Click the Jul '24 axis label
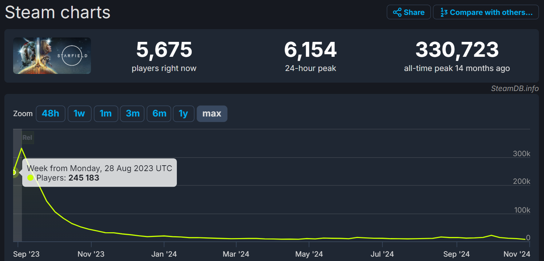The image size is (544, 261). 382,254
